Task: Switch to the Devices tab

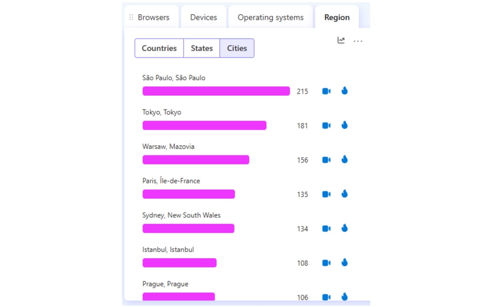Action: point(203,17)
